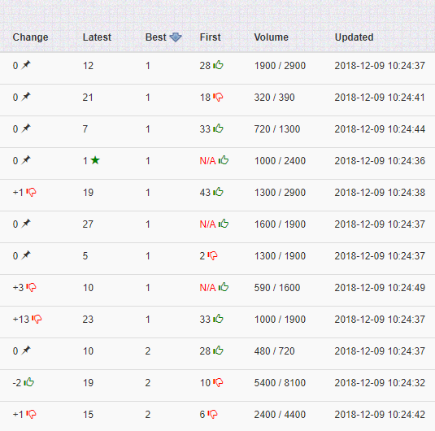Screen dimensions: 435x431
Task: Click the thumbs-down next to First 2
Action: click(212, 255)
